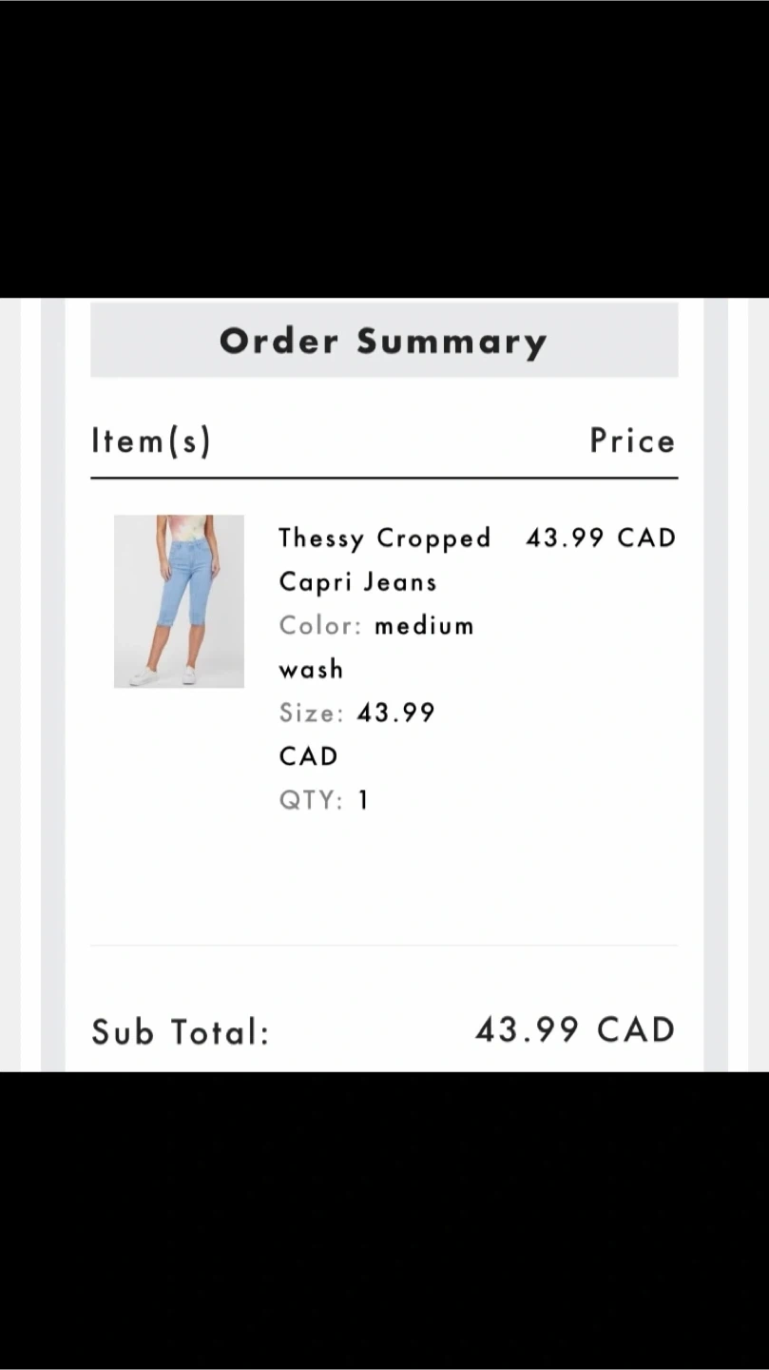Click the black divider under column headers
This screenshot has width=769, height=1370.
pyautogui.click(x=384, y=478)
